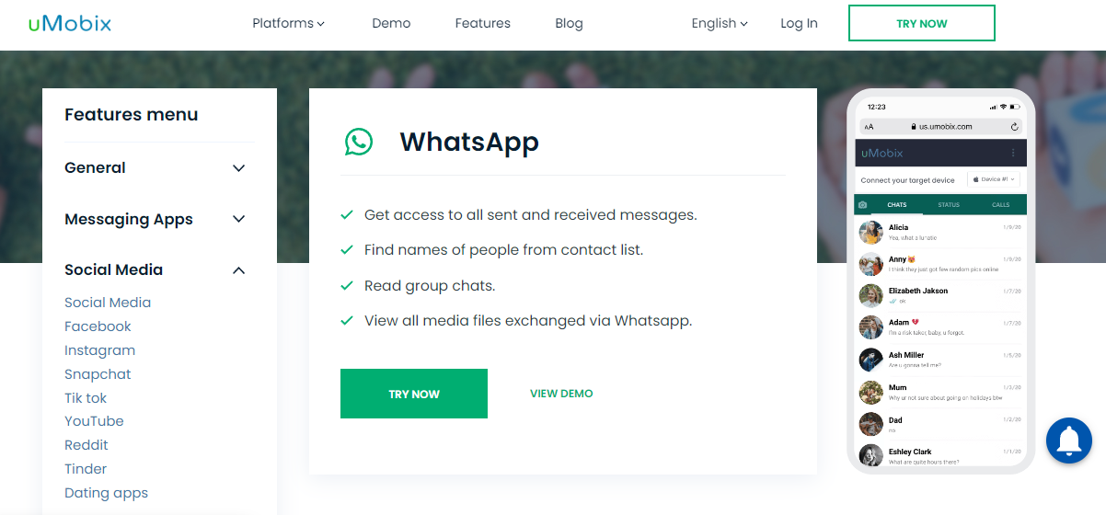Click the Ash Miller chat avatar
Image resolution: width=1106 pixels, height=515 pixels.
[x=871, y=360]
